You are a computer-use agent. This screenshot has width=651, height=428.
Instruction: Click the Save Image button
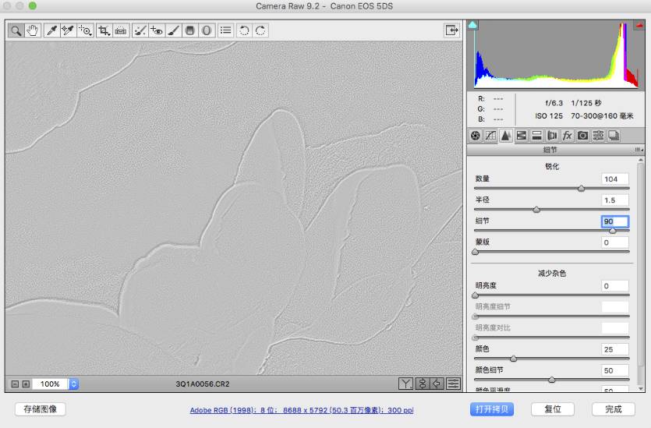pyautogui.click(x=41, y=409)
